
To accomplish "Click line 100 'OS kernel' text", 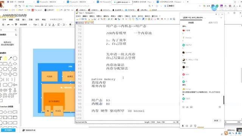I will click(136, 111).
